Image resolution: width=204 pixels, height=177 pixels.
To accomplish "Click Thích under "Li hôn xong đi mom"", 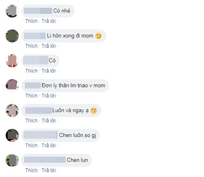I will (31, 46).
